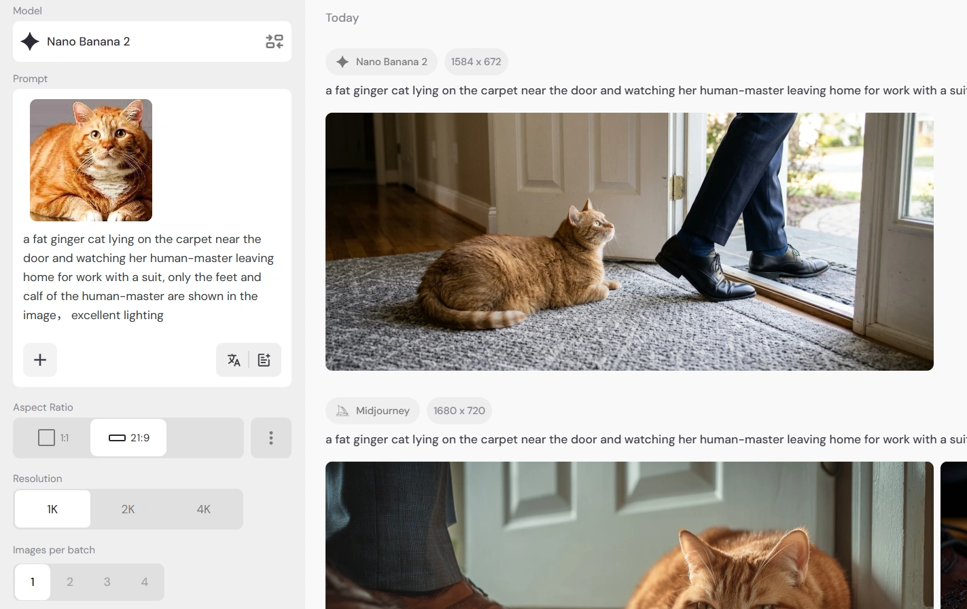Enable 4 images per batch

coord(144,582)
